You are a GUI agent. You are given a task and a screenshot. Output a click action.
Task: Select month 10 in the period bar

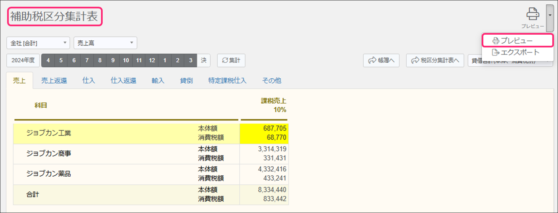pos(126,60)
